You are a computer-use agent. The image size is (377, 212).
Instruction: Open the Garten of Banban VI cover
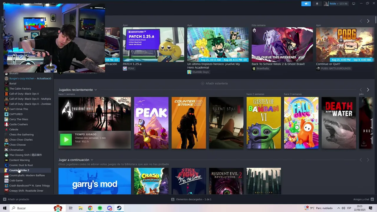[x=264, y=123]
